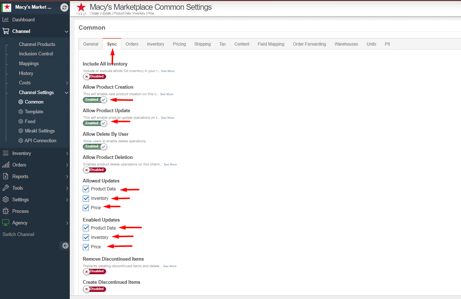Open the Warehouses tab
The image size is (461, 299).
[346, 44]
